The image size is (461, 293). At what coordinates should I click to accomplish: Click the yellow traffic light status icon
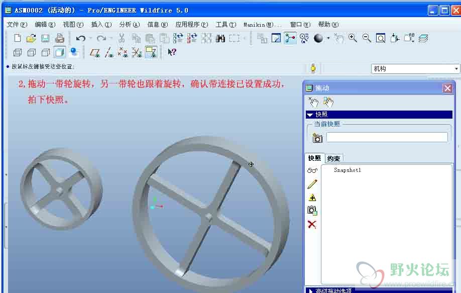click(313, 68)
